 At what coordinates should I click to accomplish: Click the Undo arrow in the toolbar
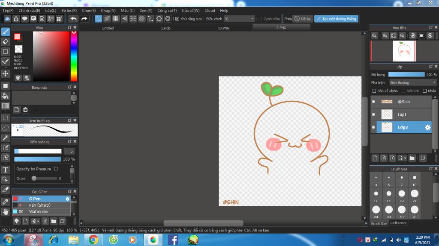(x=73, y=19)
